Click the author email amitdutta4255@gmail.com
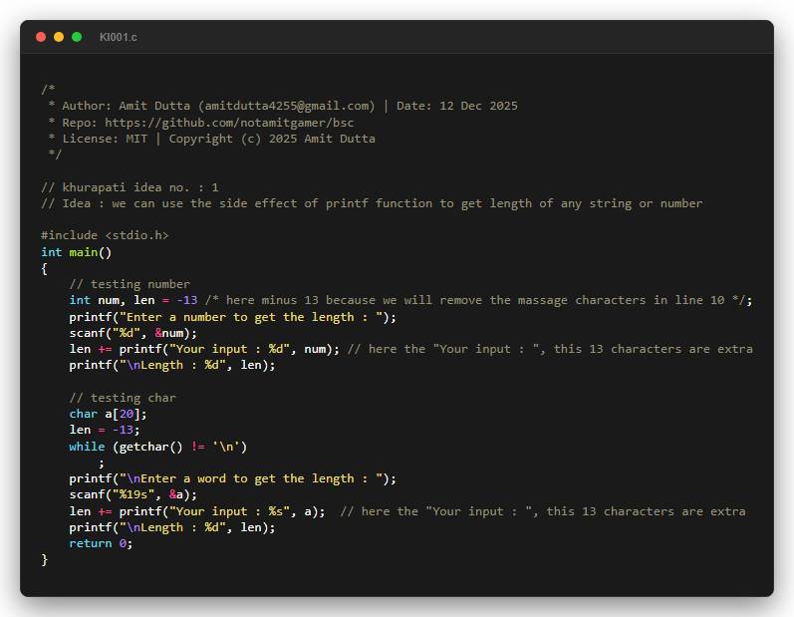Screen dimensions: 794x617 [x=287, y=106]
